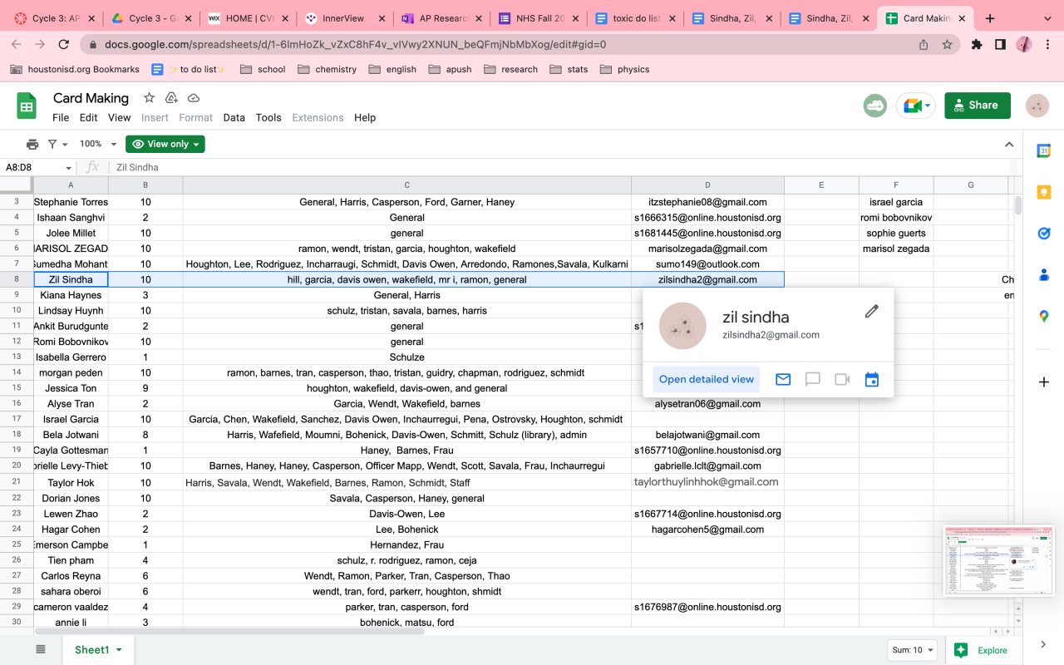Expand the Sum: 10 summary dropdown
The width and height of the screenshot is (1064, 665).
pos(912,650)
